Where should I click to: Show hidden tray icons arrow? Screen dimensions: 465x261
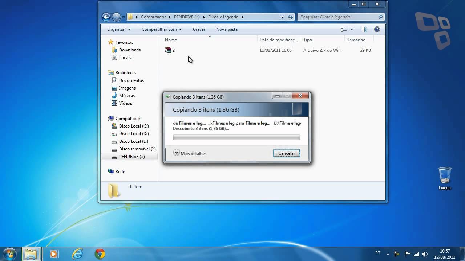click(x=388, y=254)
